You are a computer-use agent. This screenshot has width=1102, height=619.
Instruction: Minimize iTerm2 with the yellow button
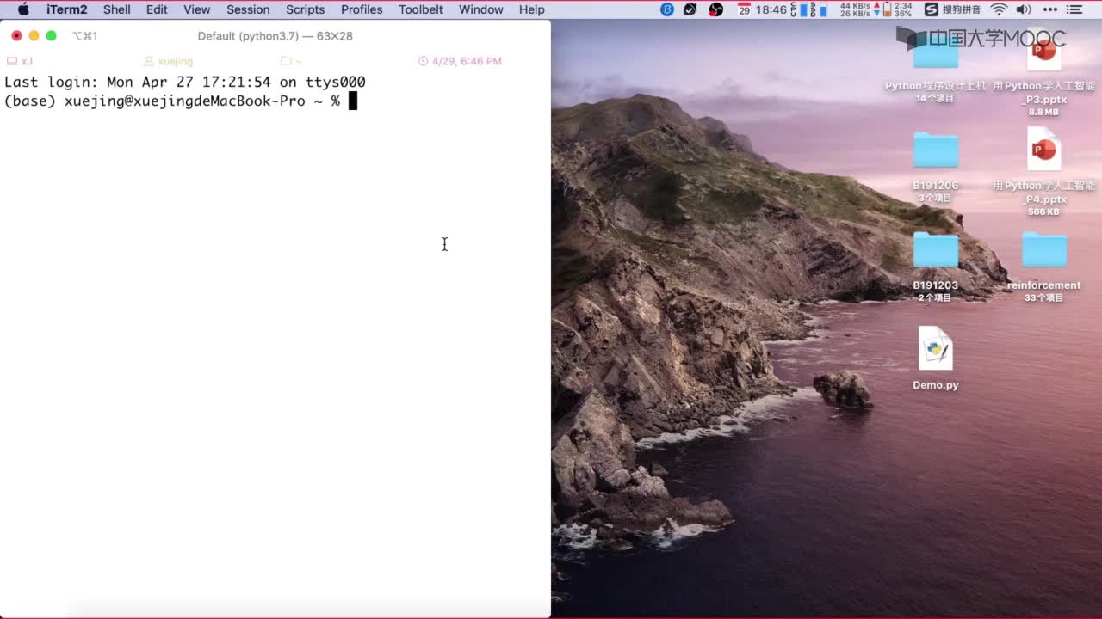pos(34,36)
